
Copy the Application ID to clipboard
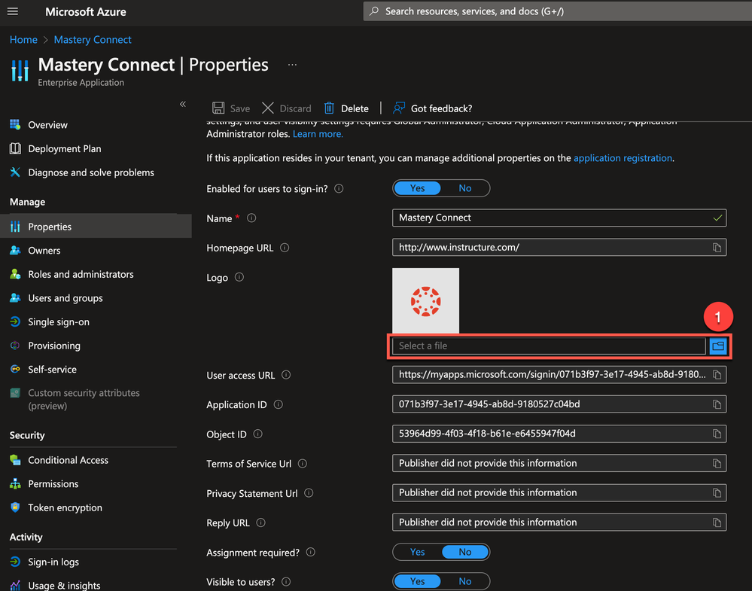coord(717,404)
